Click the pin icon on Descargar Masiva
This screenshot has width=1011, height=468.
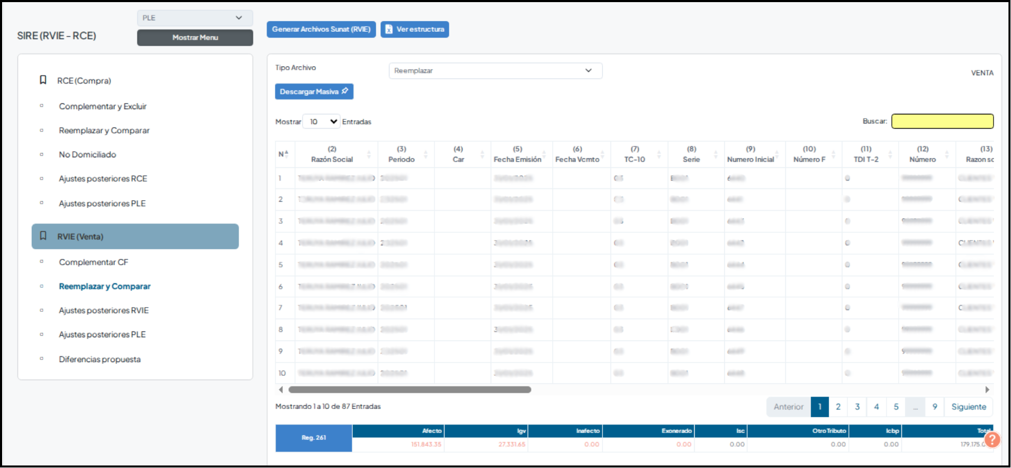click(345, 91)
